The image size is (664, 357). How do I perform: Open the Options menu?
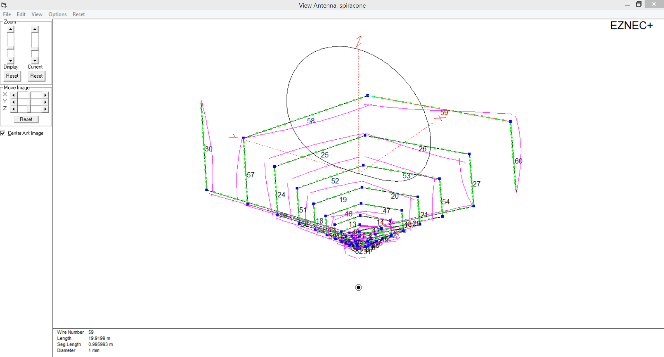point(57,14)
